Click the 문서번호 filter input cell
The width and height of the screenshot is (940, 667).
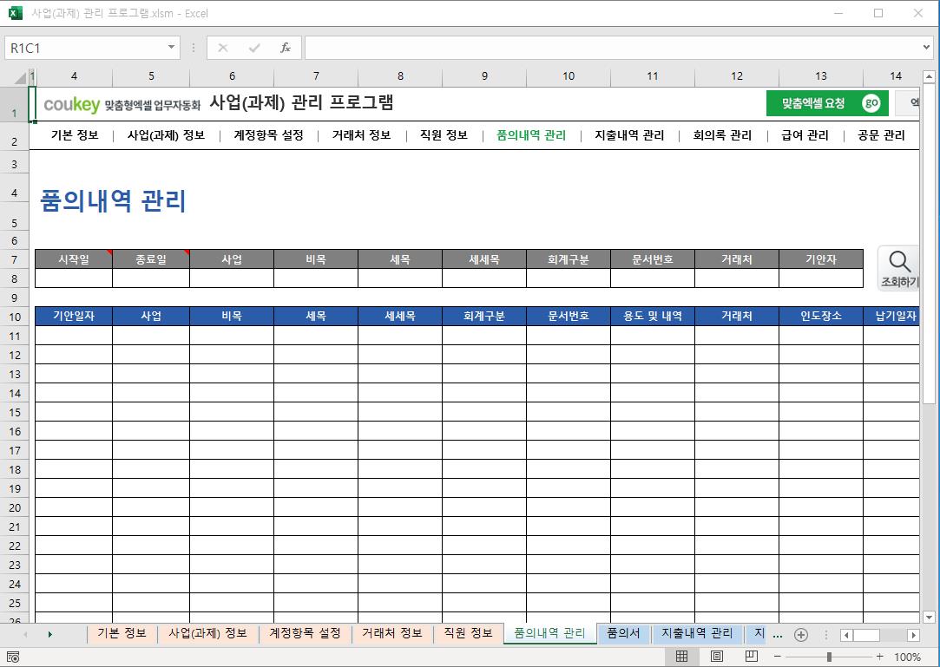(x=652, y=278)
